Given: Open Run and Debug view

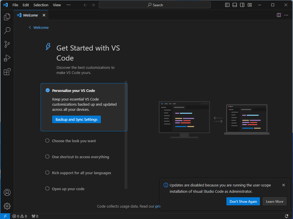Looking at the screenshot, I should pos(7,58).
